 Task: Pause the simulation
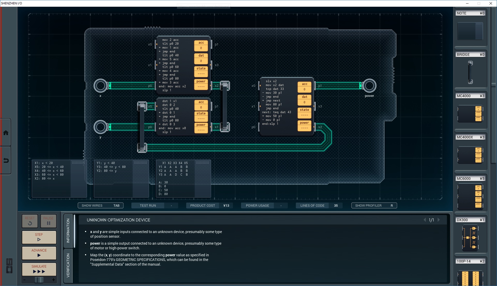point(48,221)
